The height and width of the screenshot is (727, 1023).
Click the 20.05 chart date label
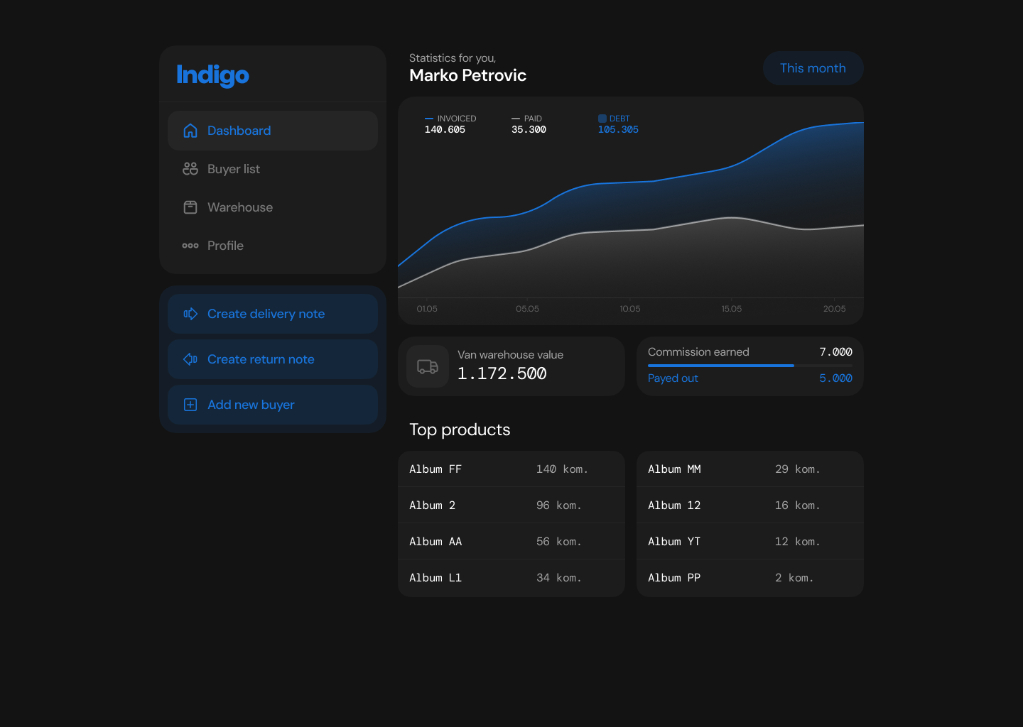(835, 309)
